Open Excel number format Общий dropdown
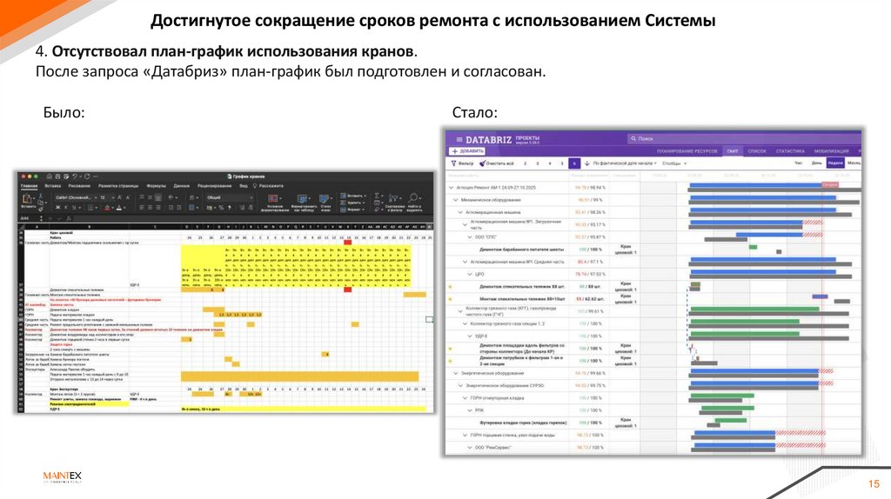 230,197
